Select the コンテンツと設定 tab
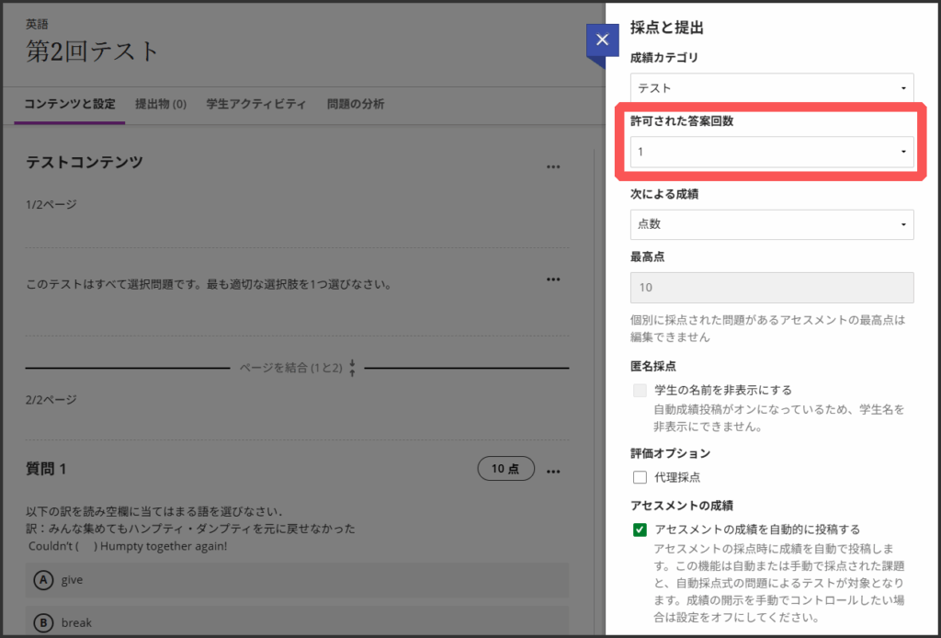 (70, 104)
